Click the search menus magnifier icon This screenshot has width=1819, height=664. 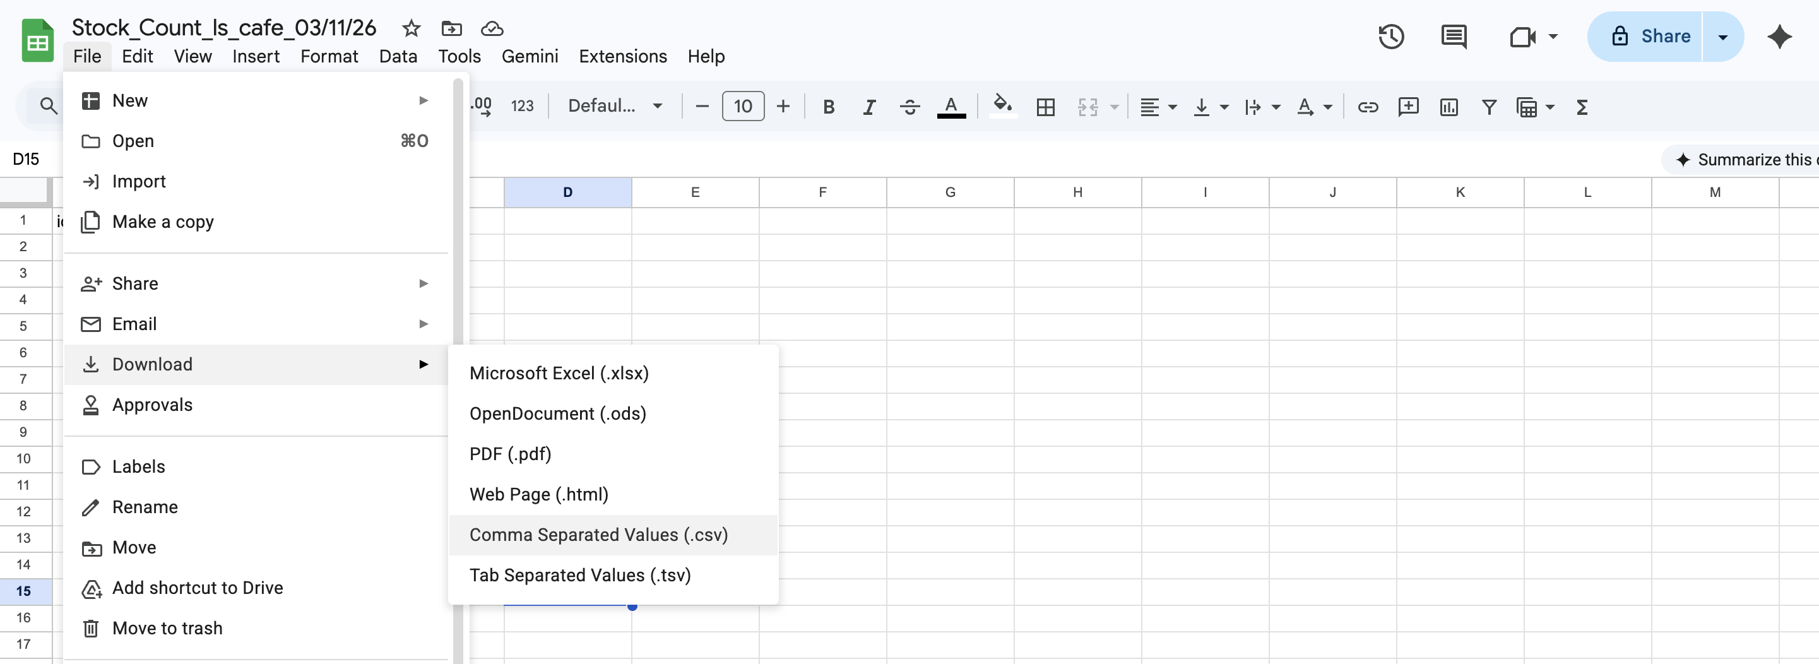click(48, 106)
